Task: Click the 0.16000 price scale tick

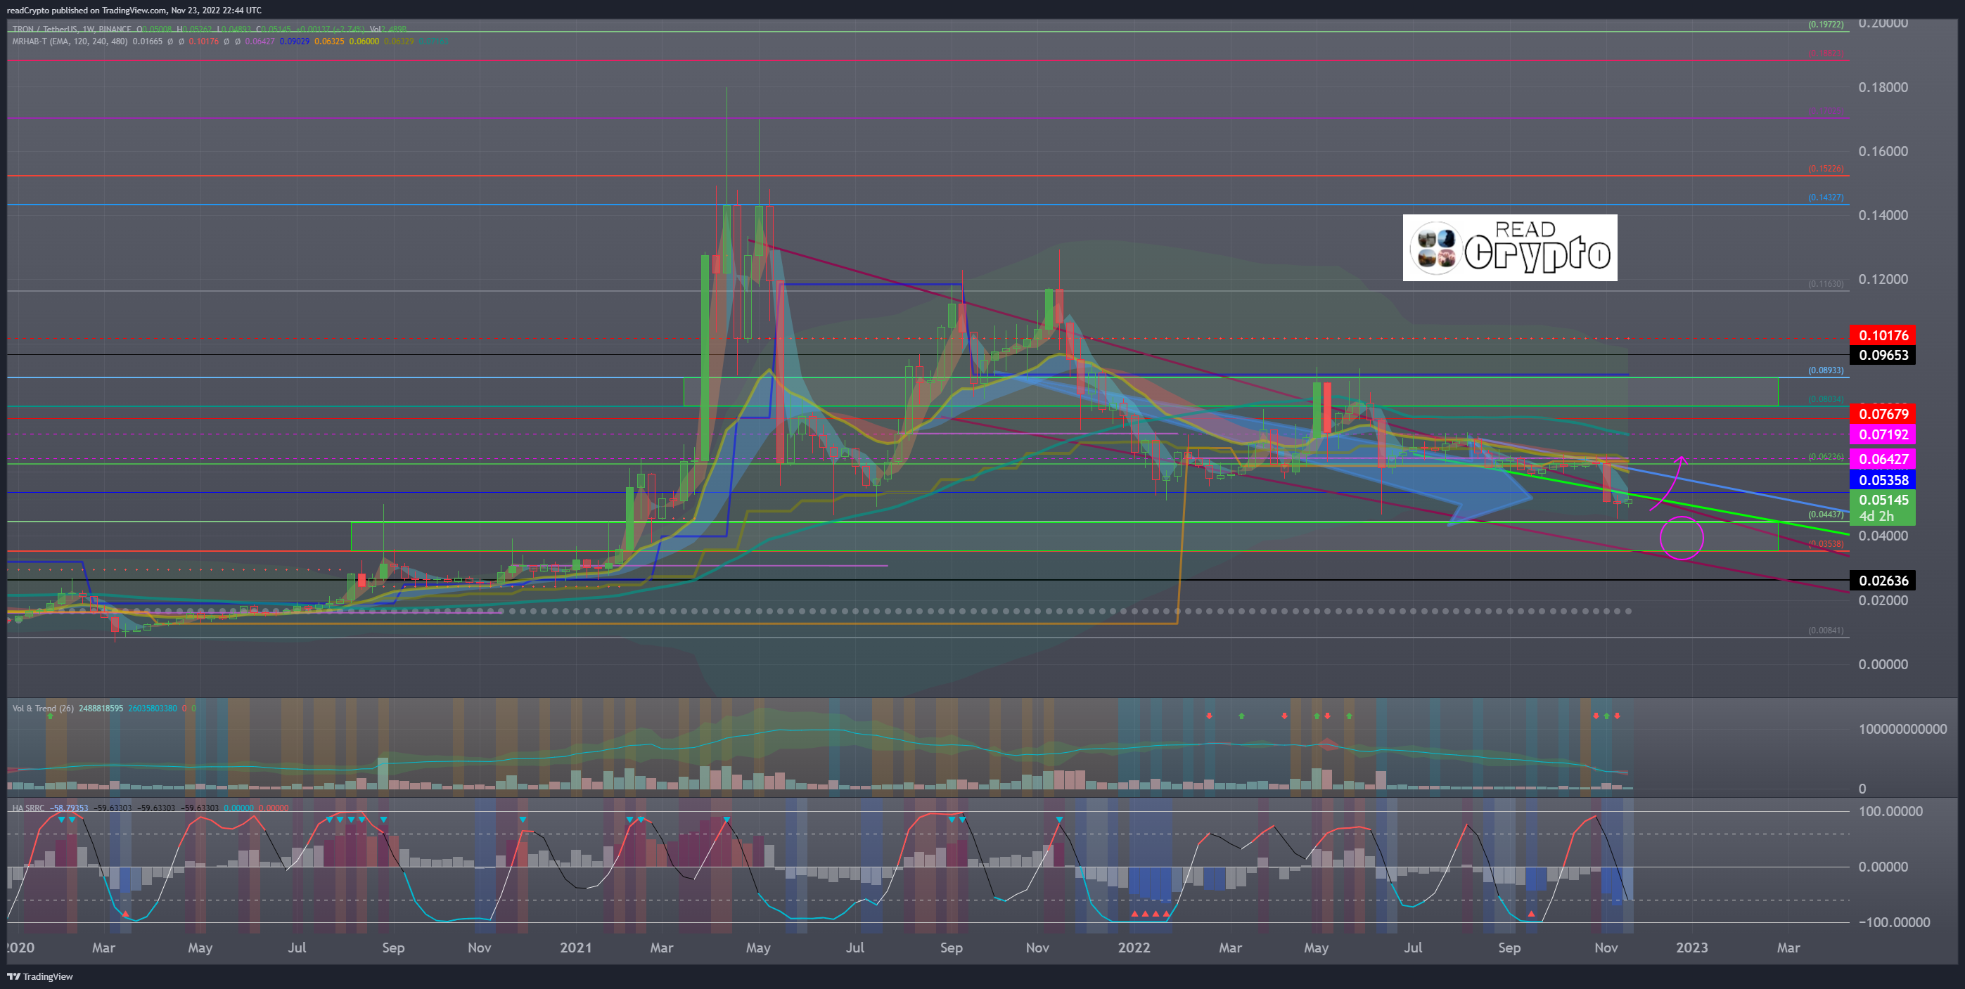Action: pyautogui.click(x=1883, y=152)
